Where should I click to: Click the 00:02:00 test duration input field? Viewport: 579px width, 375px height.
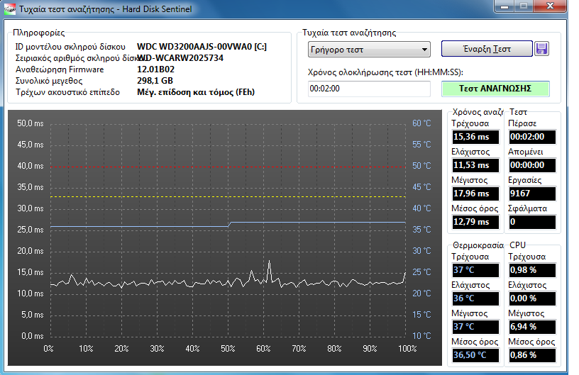click(369, 89)
